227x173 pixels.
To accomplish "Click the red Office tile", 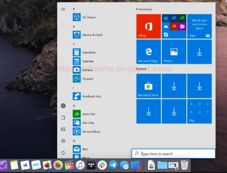I will point(149,26).
